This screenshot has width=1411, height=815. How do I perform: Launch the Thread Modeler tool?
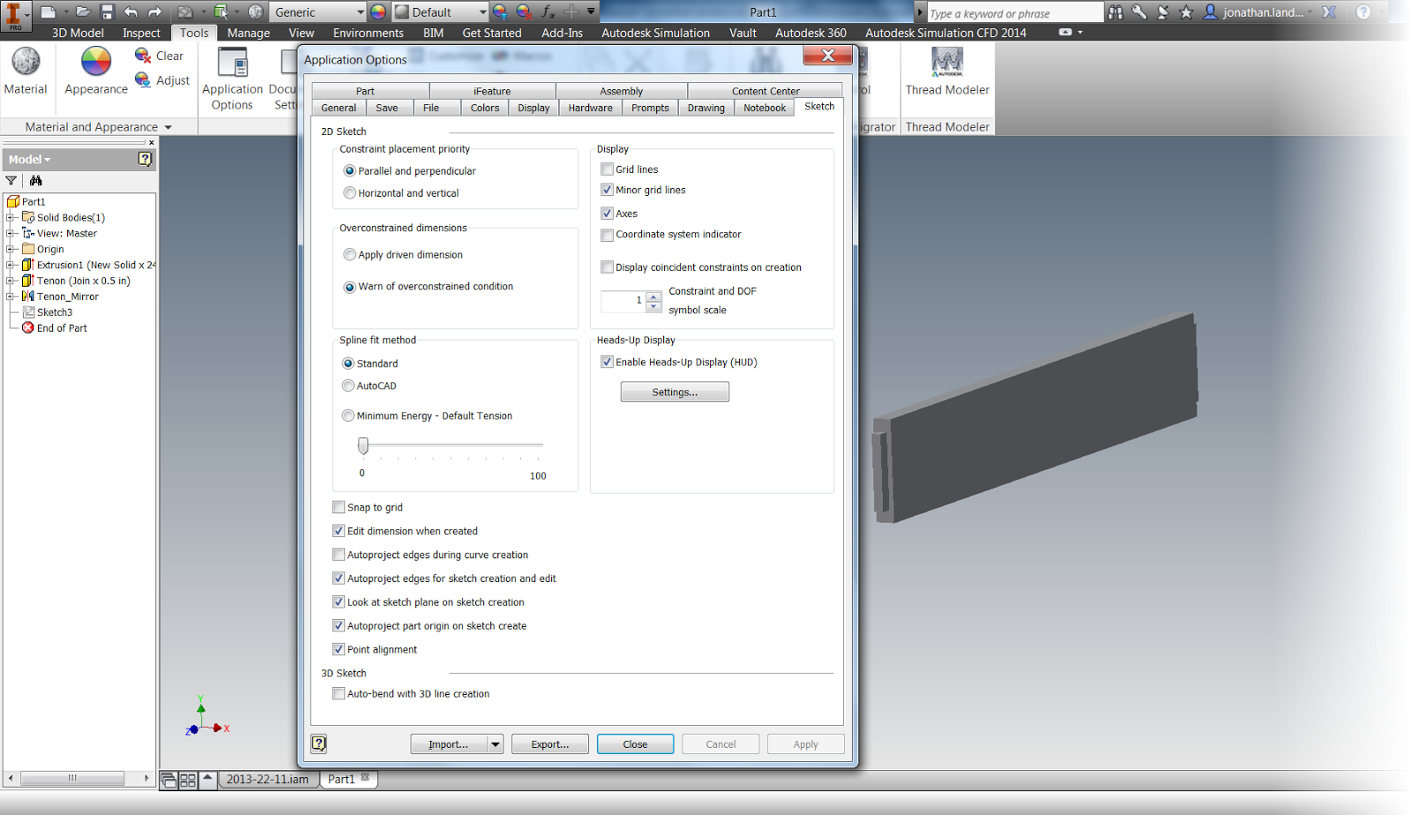(x=947, y=71)
